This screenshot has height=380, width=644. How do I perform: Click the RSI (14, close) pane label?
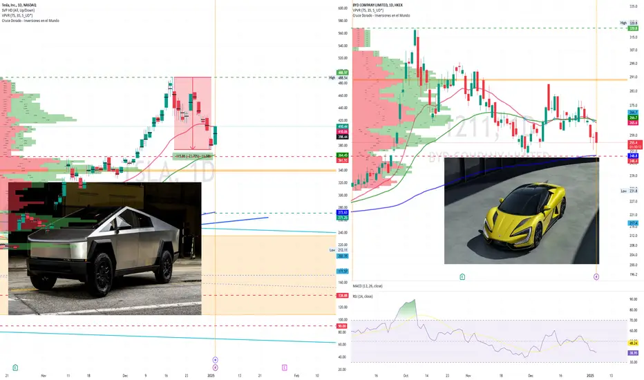pos(363,296)
